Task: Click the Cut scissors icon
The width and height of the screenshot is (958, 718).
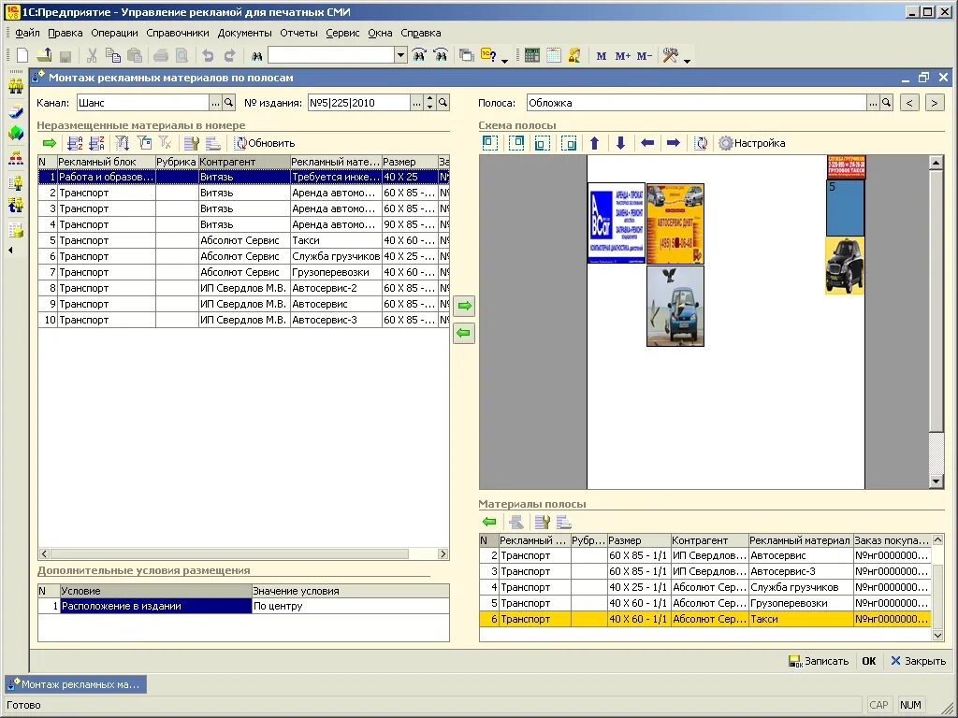Action: [x=93, y=55]
